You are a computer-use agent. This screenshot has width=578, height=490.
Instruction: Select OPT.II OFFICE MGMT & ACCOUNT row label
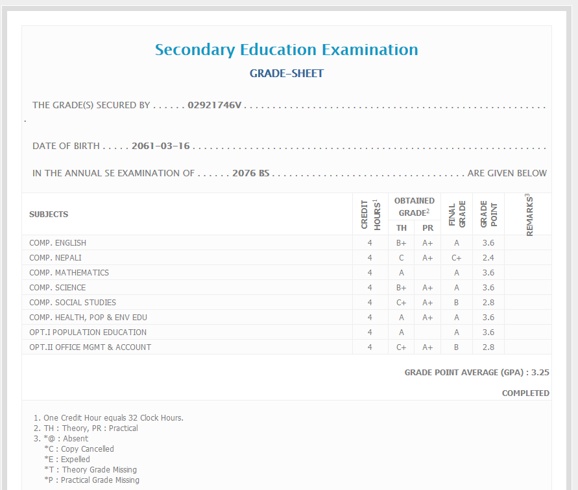point(90,347)
